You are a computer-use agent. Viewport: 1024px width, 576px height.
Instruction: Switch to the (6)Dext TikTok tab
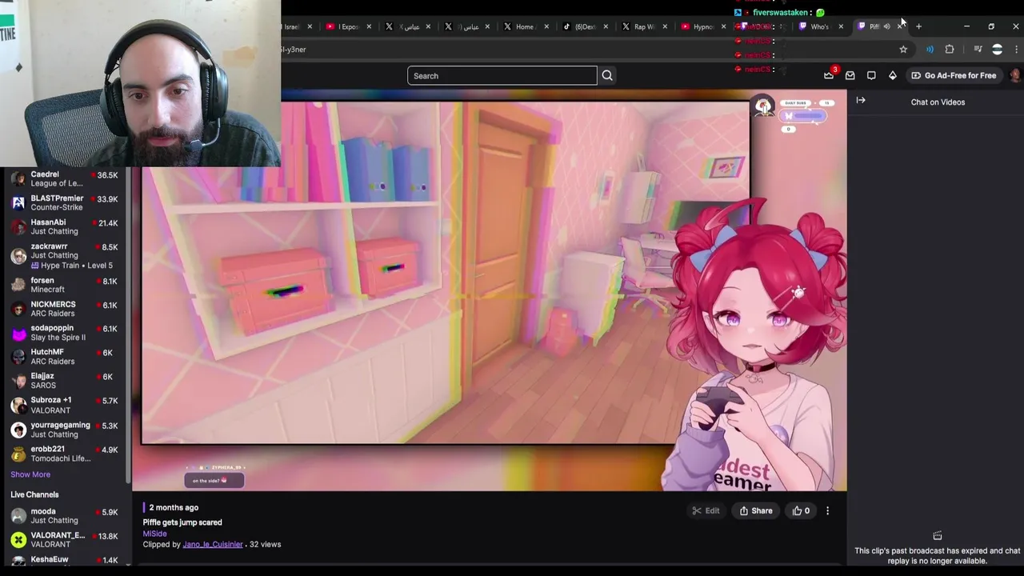(586, 26)
